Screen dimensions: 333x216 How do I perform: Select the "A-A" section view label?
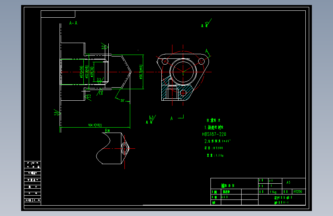point(73,23)
